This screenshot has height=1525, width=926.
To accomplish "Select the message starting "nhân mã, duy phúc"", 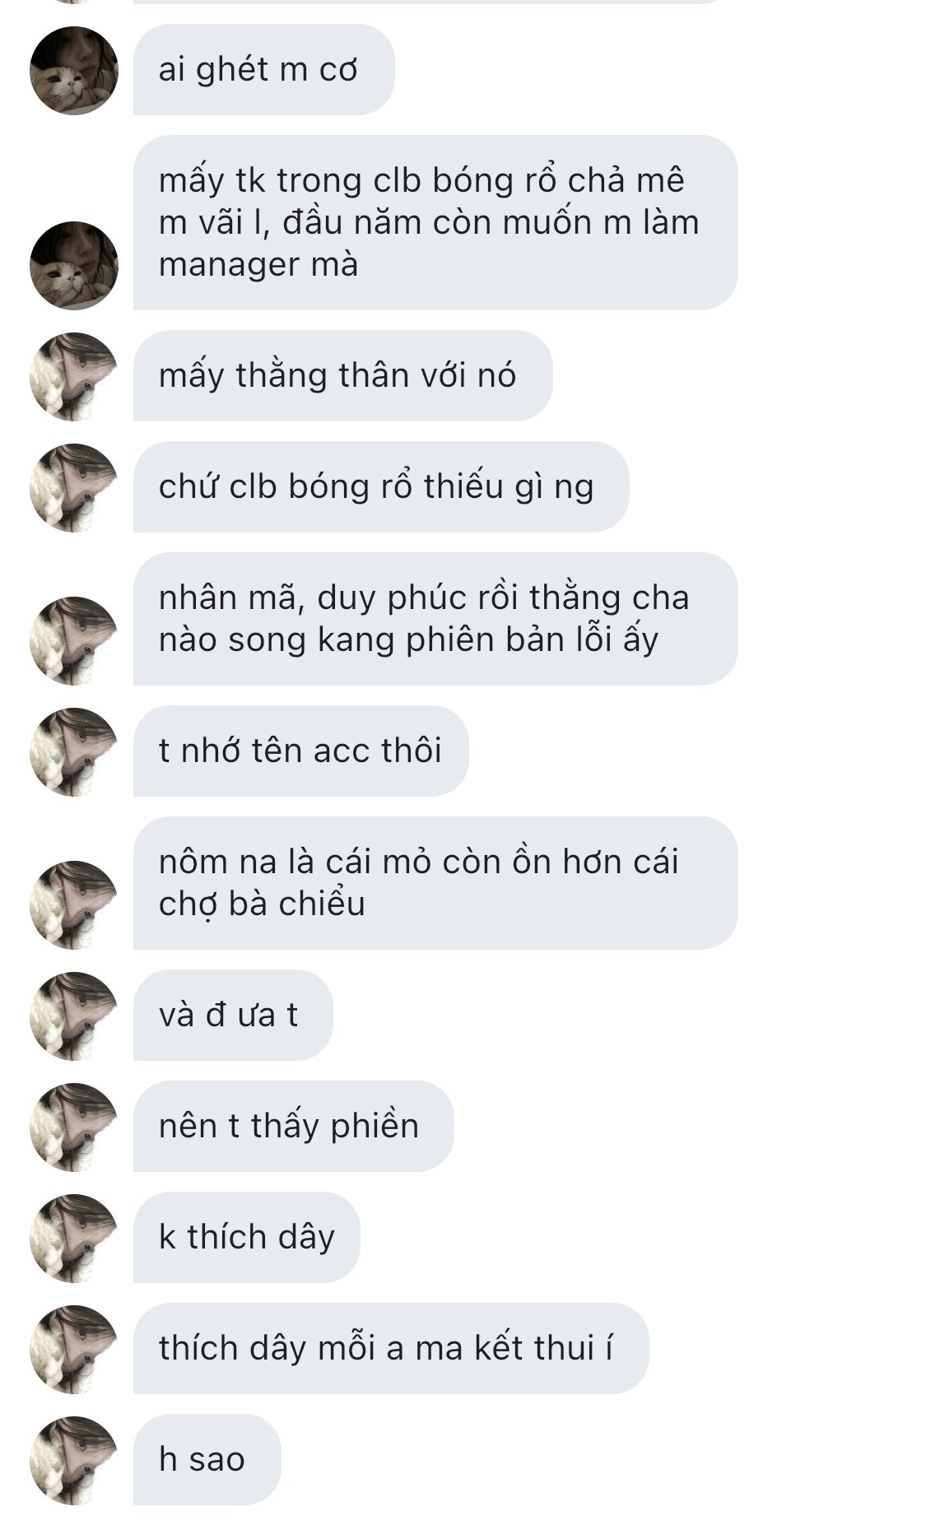I will coord(435,619).
